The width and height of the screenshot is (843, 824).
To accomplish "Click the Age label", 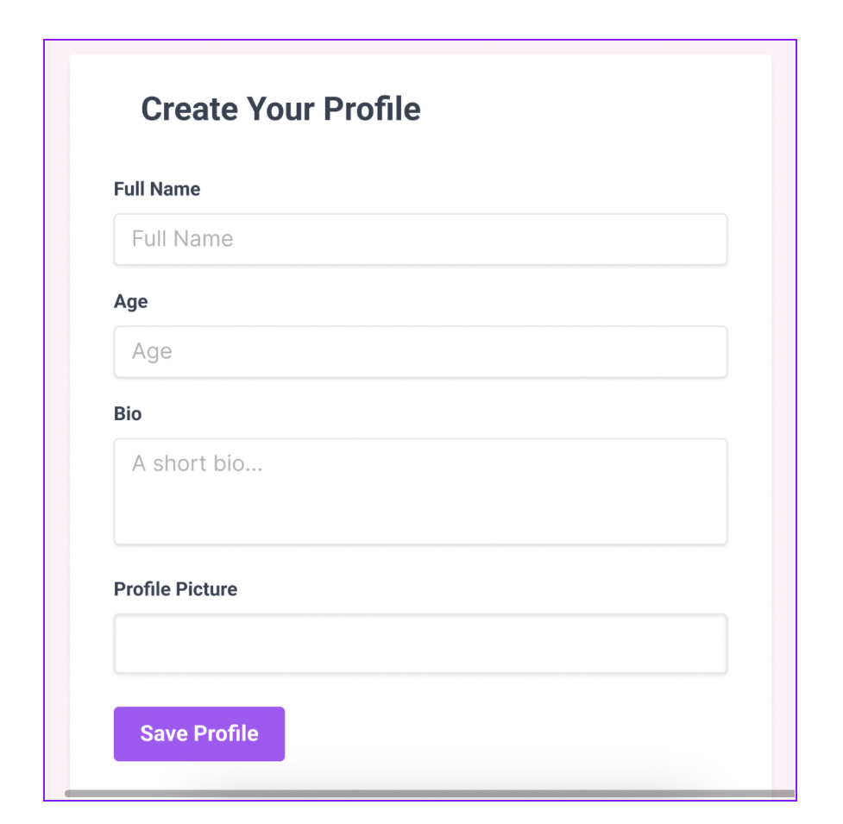I will [x=130, y=301].
